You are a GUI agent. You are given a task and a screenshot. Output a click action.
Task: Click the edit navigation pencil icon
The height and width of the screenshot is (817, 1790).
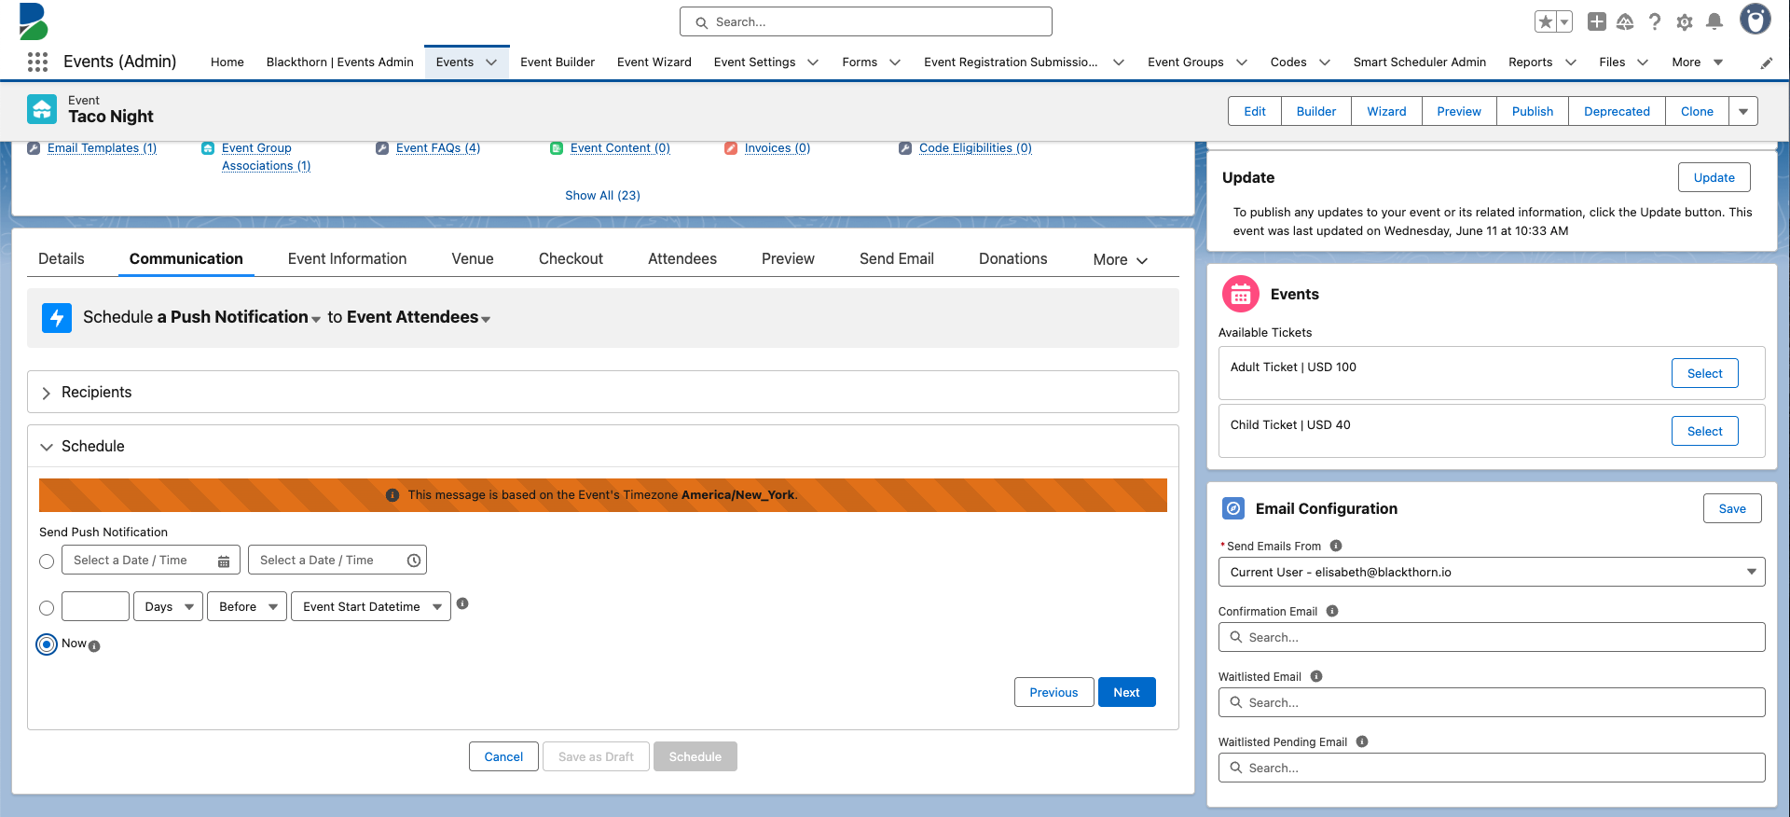click(1767, 62)
